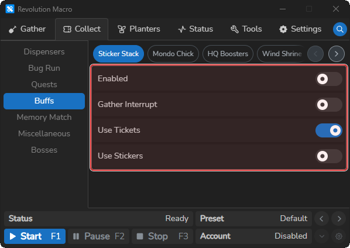Select the HQ Boosters chip

coord(228,54)
